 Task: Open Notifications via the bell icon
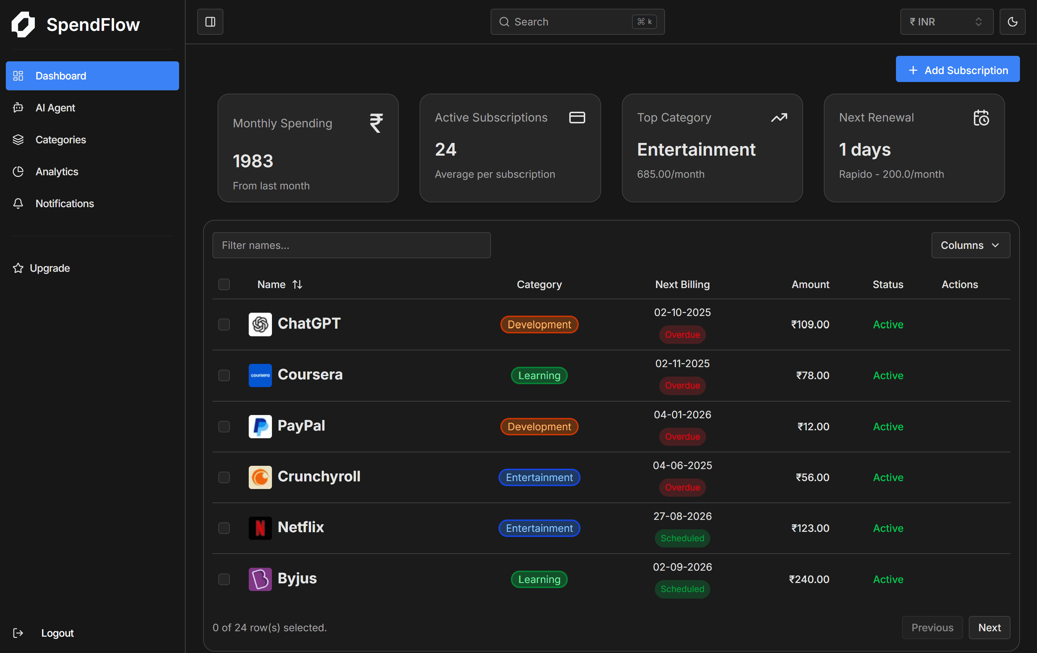pyautogui.click(x=18, y=203)
